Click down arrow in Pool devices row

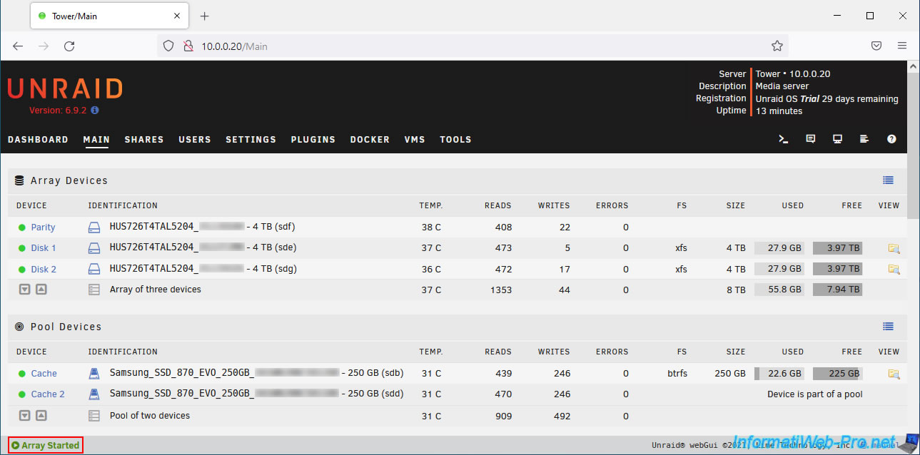(24, 416)
